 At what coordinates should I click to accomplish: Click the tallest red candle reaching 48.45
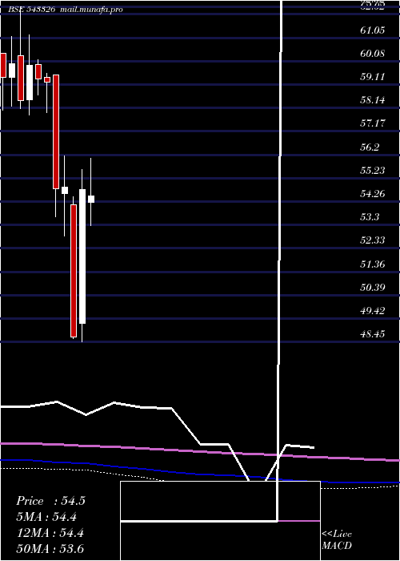point(74,271)
